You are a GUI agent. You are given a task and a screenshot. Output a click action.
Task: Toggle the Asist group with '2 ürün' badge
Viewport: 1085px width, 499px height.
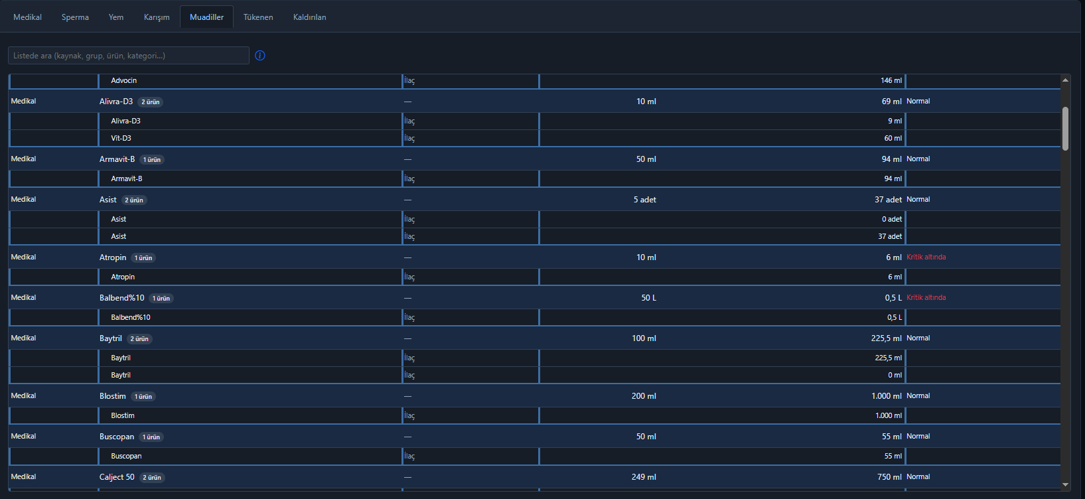point(534,200)
